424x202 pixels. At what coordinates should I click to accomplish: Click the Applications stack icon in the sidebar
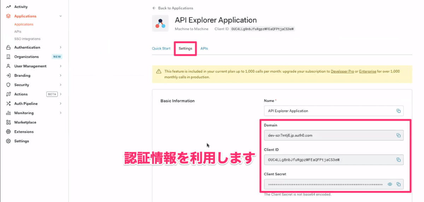[8, 16]
